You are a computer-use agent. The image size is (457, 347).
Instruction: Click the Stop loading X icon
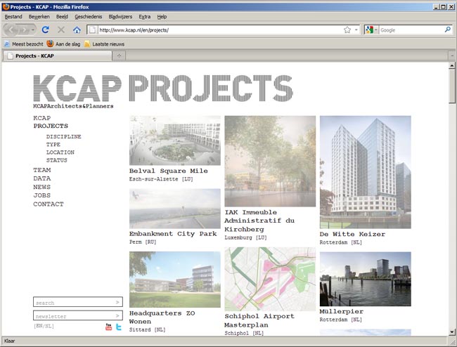coord(61,30)
